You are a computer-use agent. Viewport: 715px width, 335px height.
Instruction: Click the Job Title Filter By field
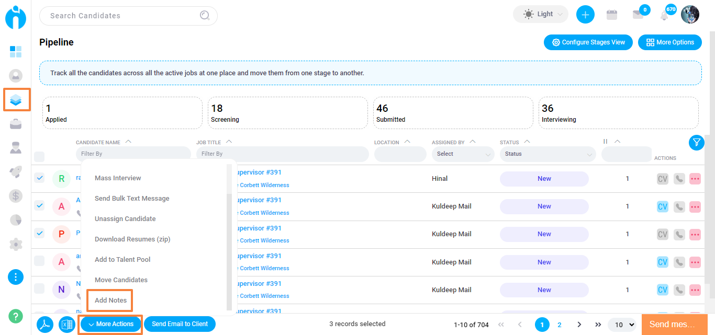click(x=283, y=154)
